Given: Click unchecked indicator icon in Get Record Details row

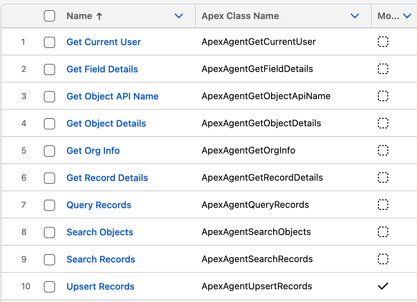Looking at the screenshot, I should pos(383,177).
